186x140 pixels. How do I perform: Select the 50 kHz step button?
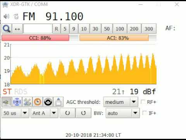click(107, 29)
